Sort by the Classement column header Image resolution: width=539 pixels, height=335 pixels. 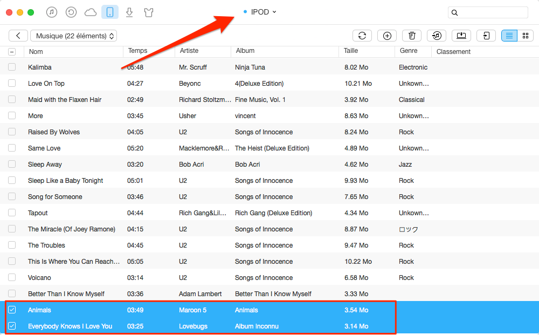tap(453, 52)
